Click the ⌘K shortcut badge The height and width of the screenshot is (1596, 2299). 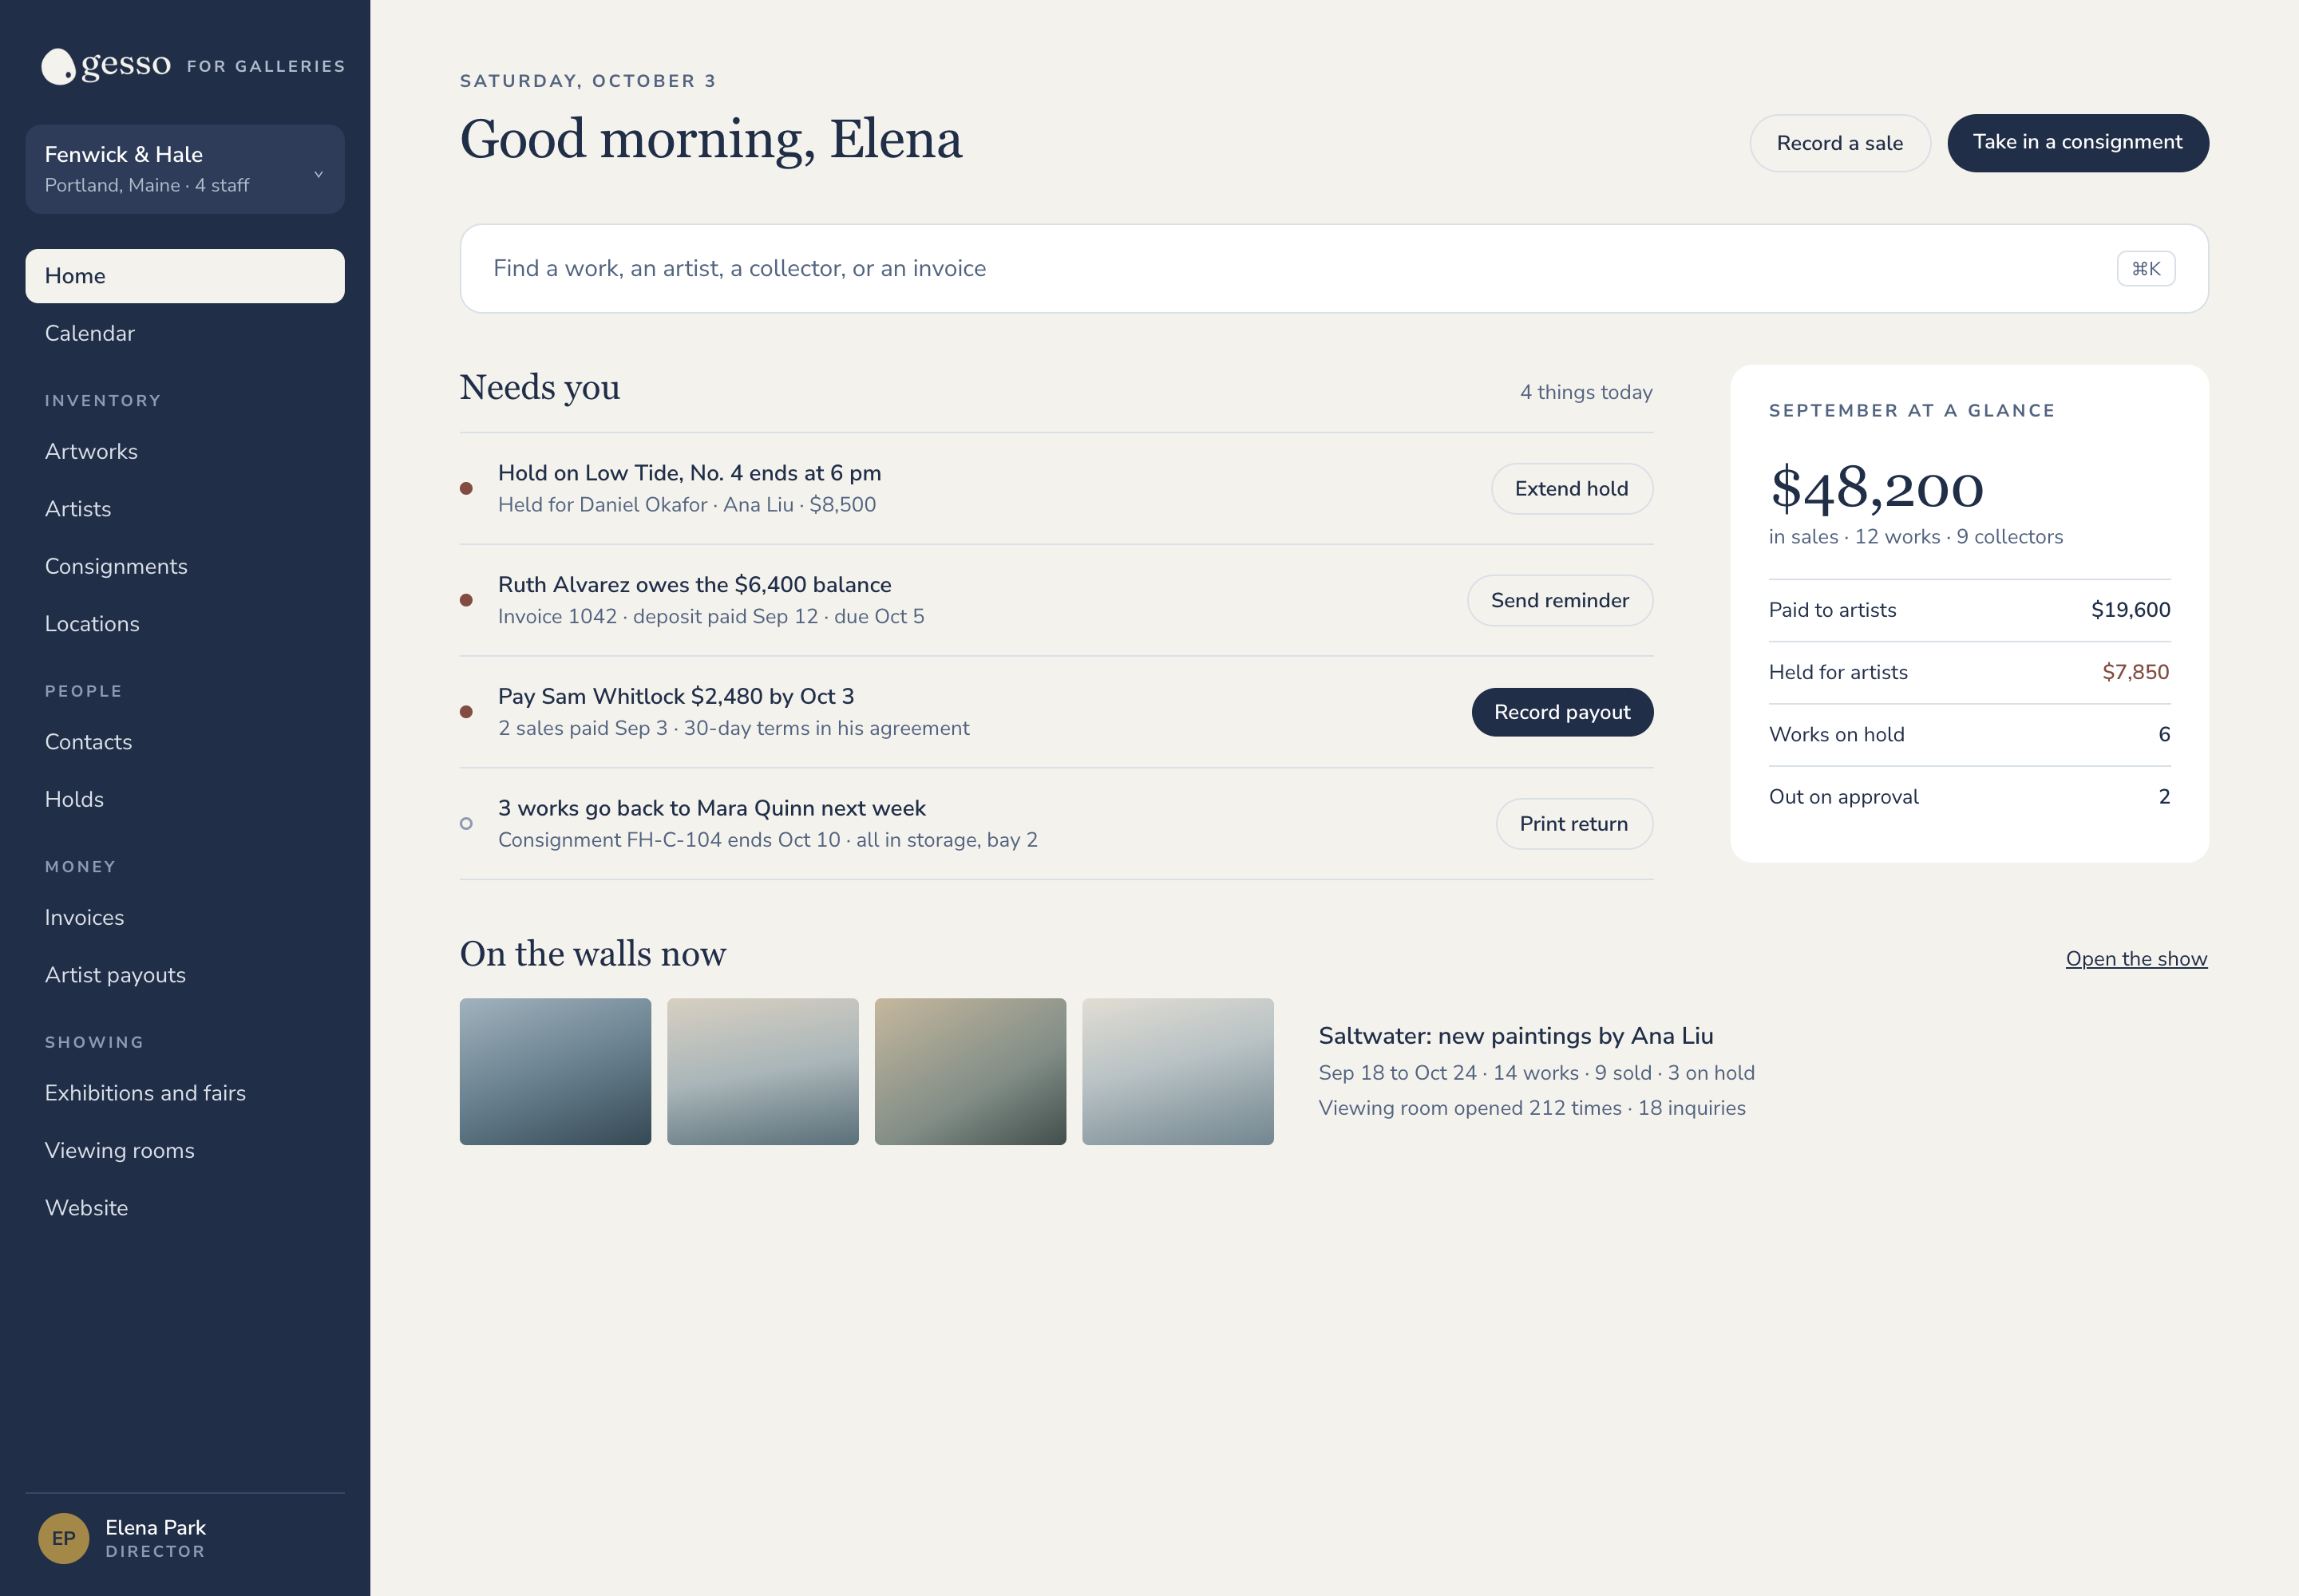(2146, 268)
